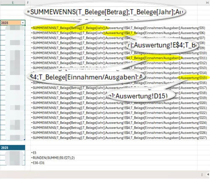The image size is (210, 179).
Task: Click the formula ending in Auswertung!D13
Action: click(119, 68)
